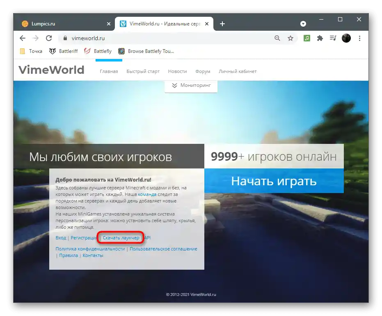Open the media control playlist icon

[333, 38]
